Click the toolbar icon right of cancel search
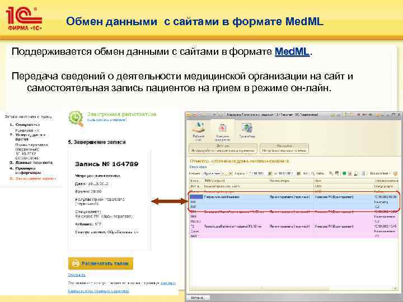The width and height of the screenshot is (403, 302). coord(337,173)
